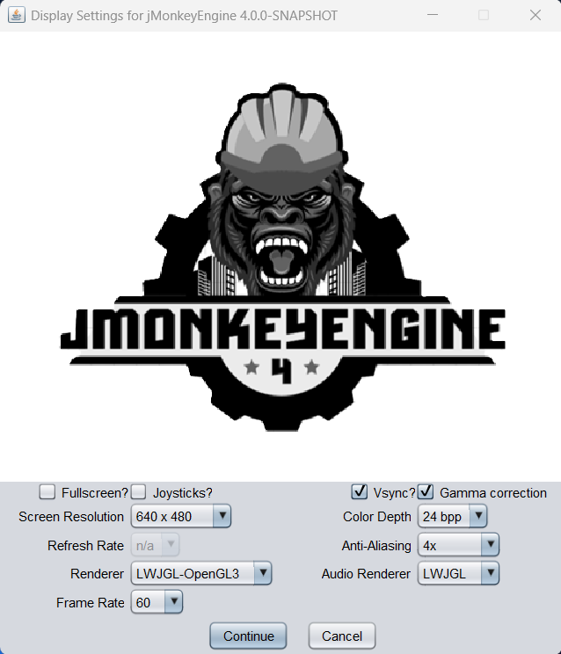Close the Display Settings window

[x=535, y=15]
